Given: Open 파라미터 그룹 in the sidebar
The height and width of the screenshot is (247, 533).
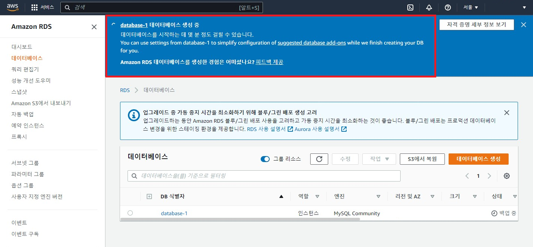Looking at the screenshot, I should pyautogui.click(x=28, y=174).
